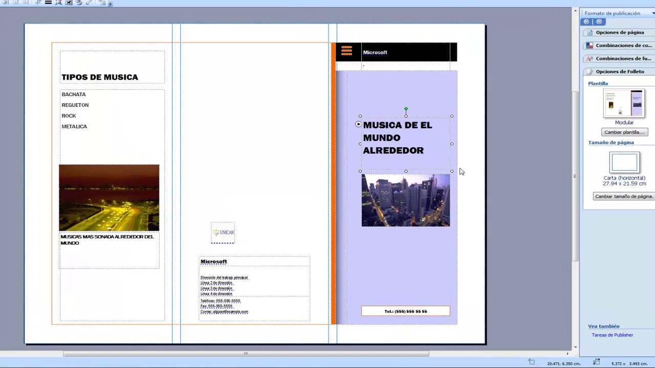655x368 pixels.
Task: Click Cambiar tamaño de página button
Action: (x=624, y=196)
